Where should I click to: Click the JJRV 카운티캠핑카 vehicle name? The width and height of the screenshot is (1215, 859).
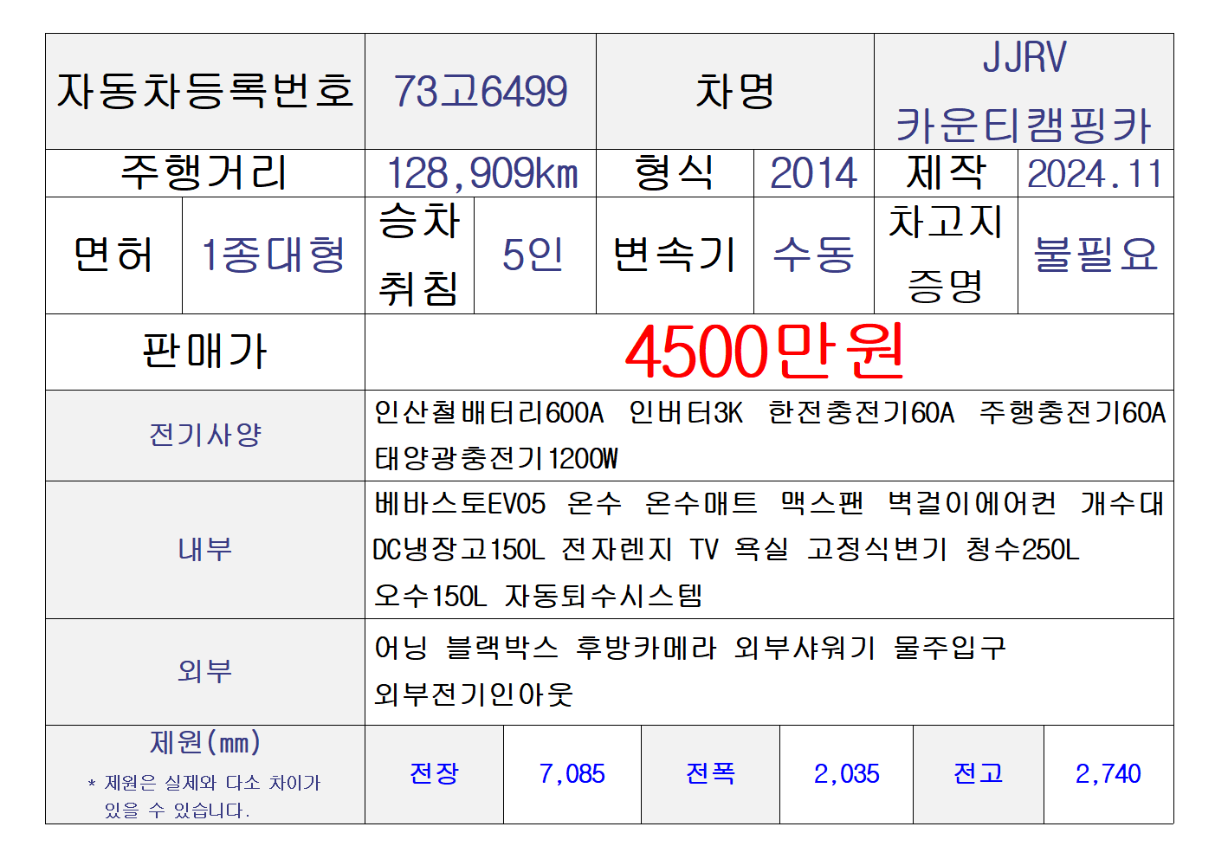(1024, 92)
